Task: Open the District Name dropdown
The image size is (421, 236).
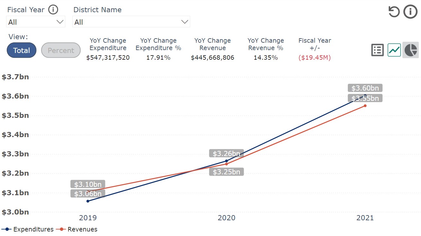Action: 131,22
